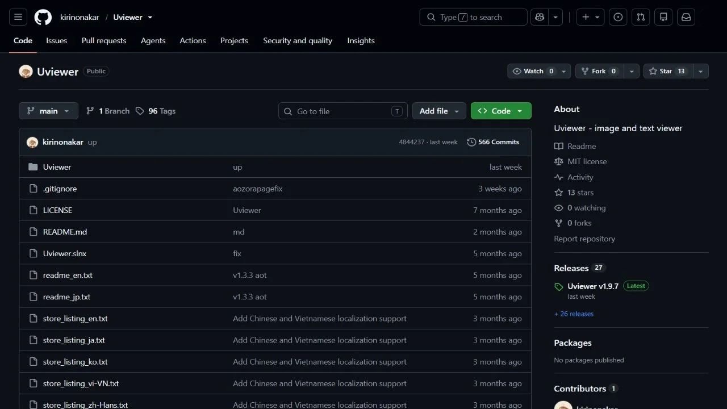Open commit hash 4844237
This screenshot has height=409, width=727.
coord(411,142)
